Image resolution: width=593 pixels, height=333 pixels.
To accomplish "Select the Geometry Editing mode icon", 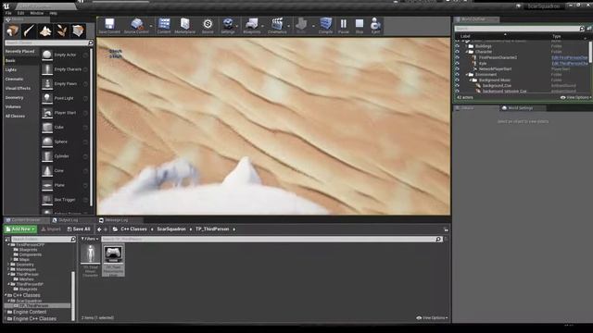I will pyautogui.click(x=78, y=31).
